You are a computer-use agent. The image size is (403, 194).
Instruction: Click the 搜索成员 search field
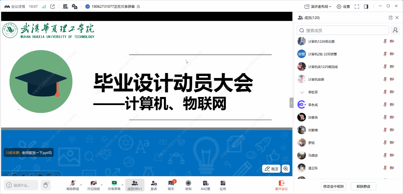pyautogui.click(x=342, y=30)
